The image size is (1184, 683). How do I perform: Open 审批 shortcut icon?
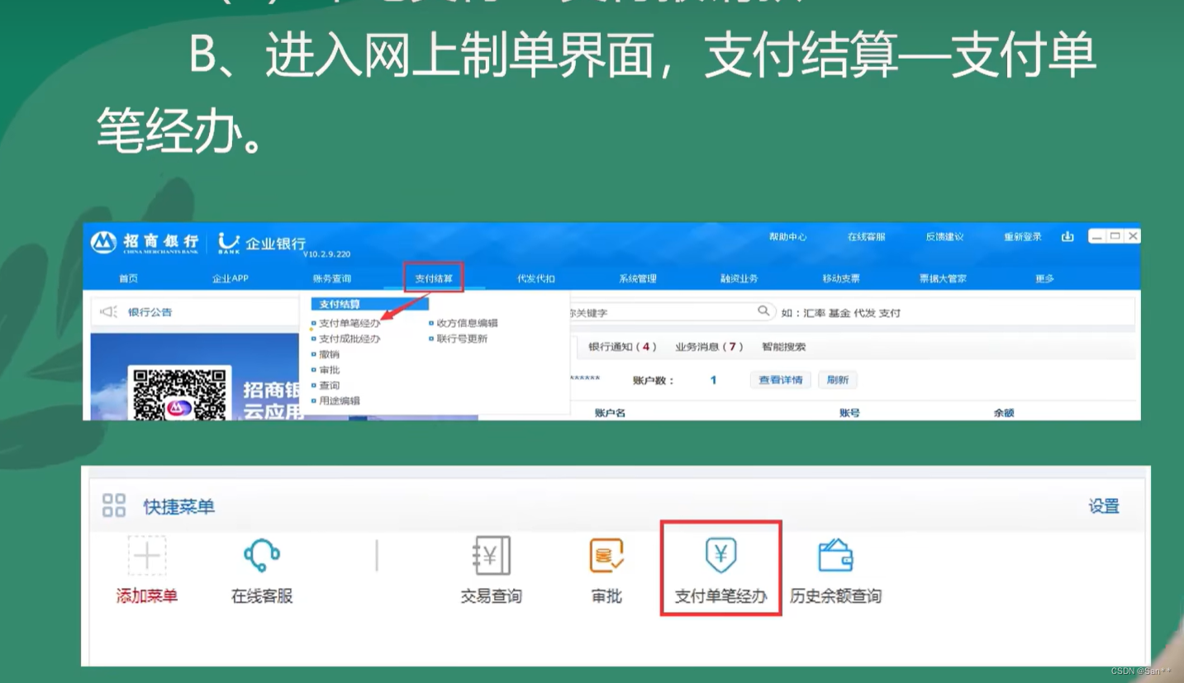point(606,556)
